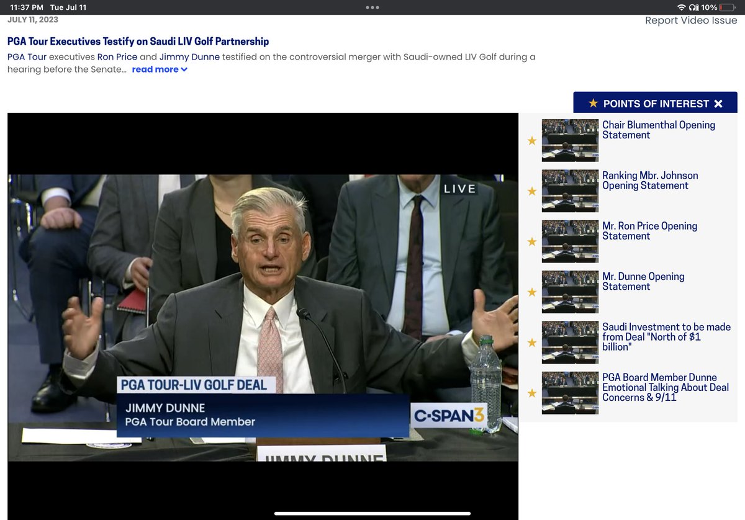Tap the battery indicator in the status bar

[727, 7]
